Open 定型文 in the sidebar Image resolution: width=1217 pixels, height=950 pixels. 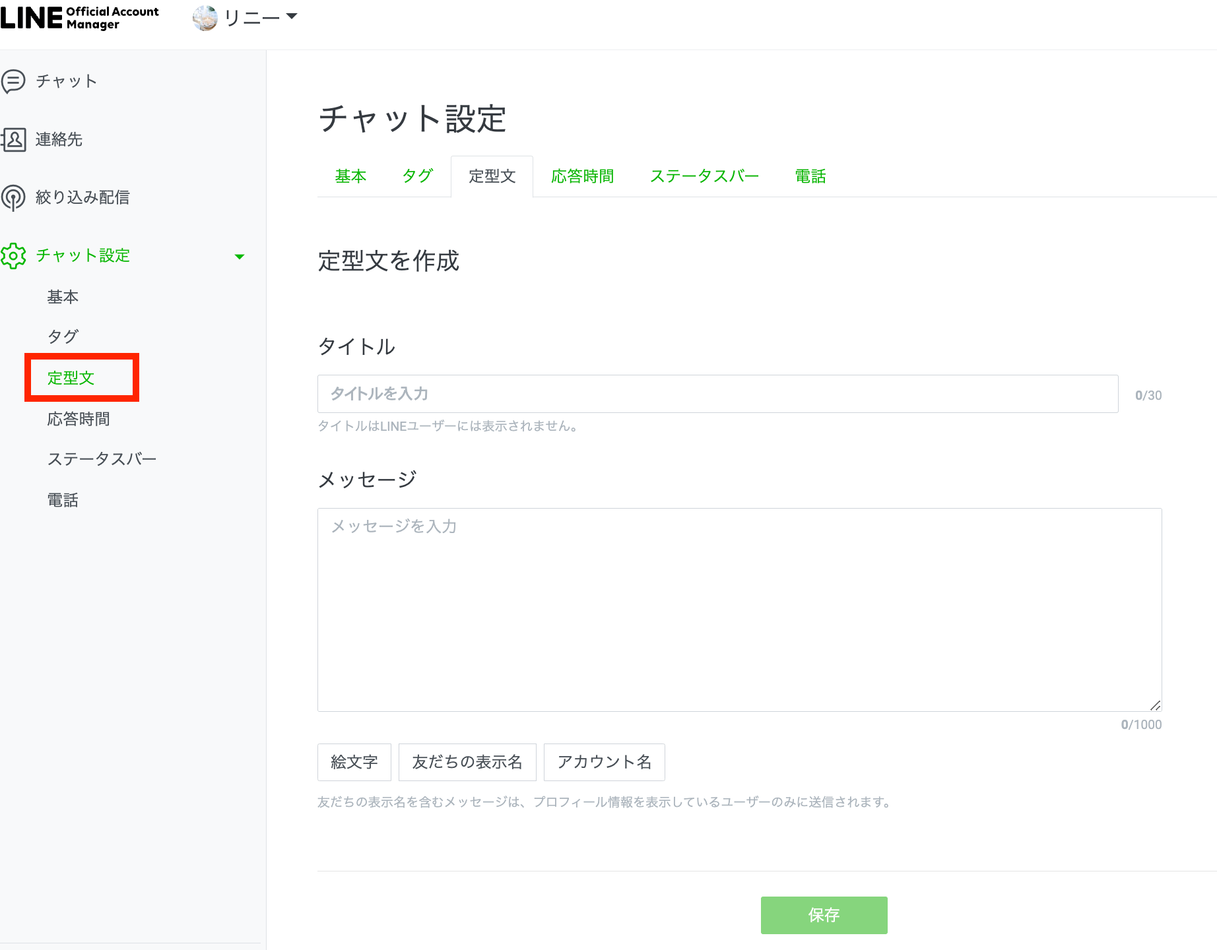coord(71,378)
